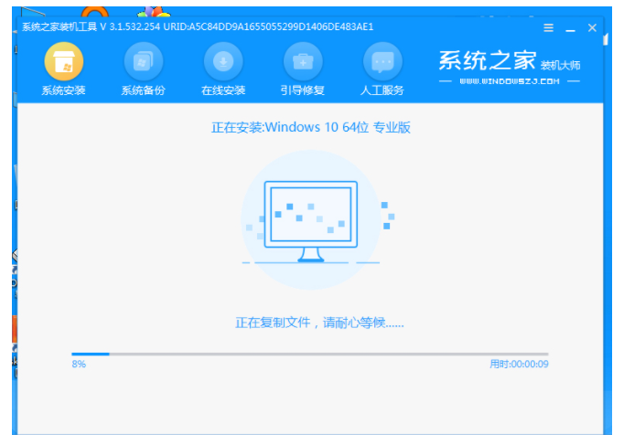Click the monitor illustration in center
This screenshot has height=445, width=624.
(311, 221)
